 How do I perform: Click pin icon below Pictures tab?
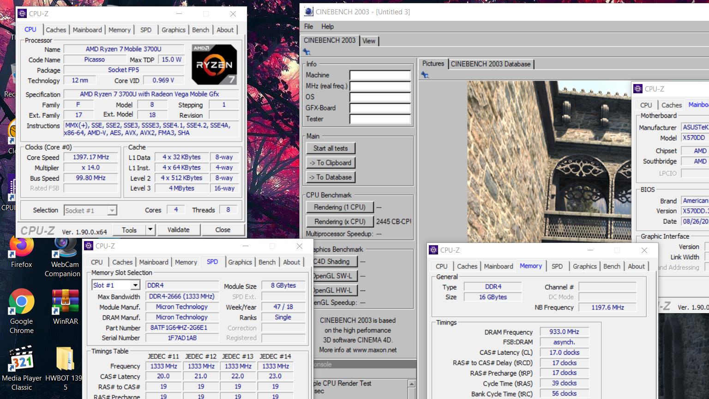pyautogui.click(x=425, y=75)
